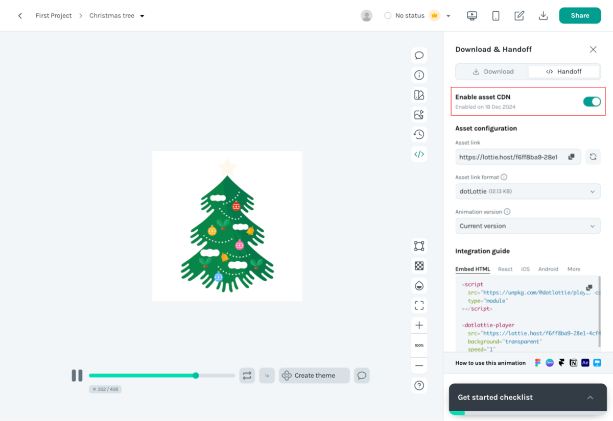Toggle the loop playback button
Screen dimensions: 613x421
(x=247, y=376)
